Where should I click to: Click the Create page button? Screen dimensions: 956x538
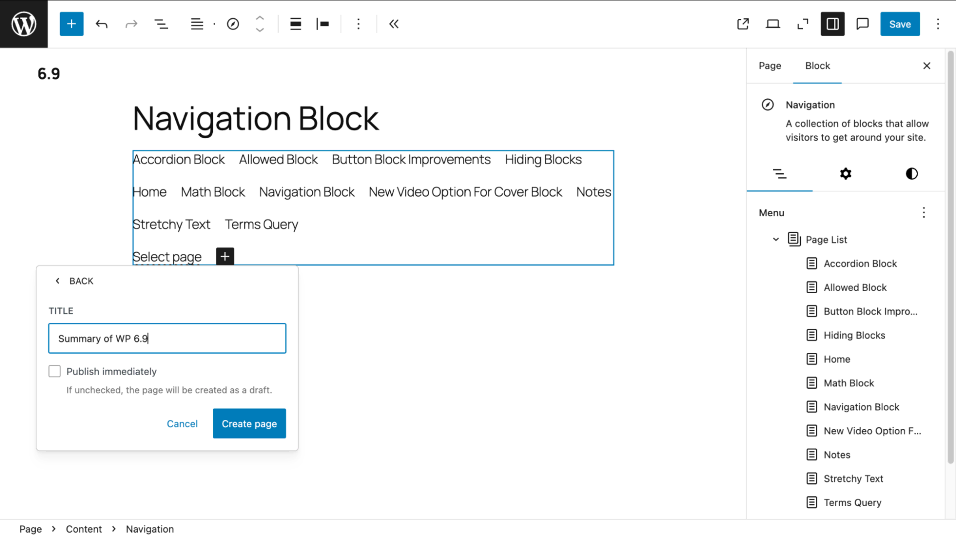pos(249,423)
